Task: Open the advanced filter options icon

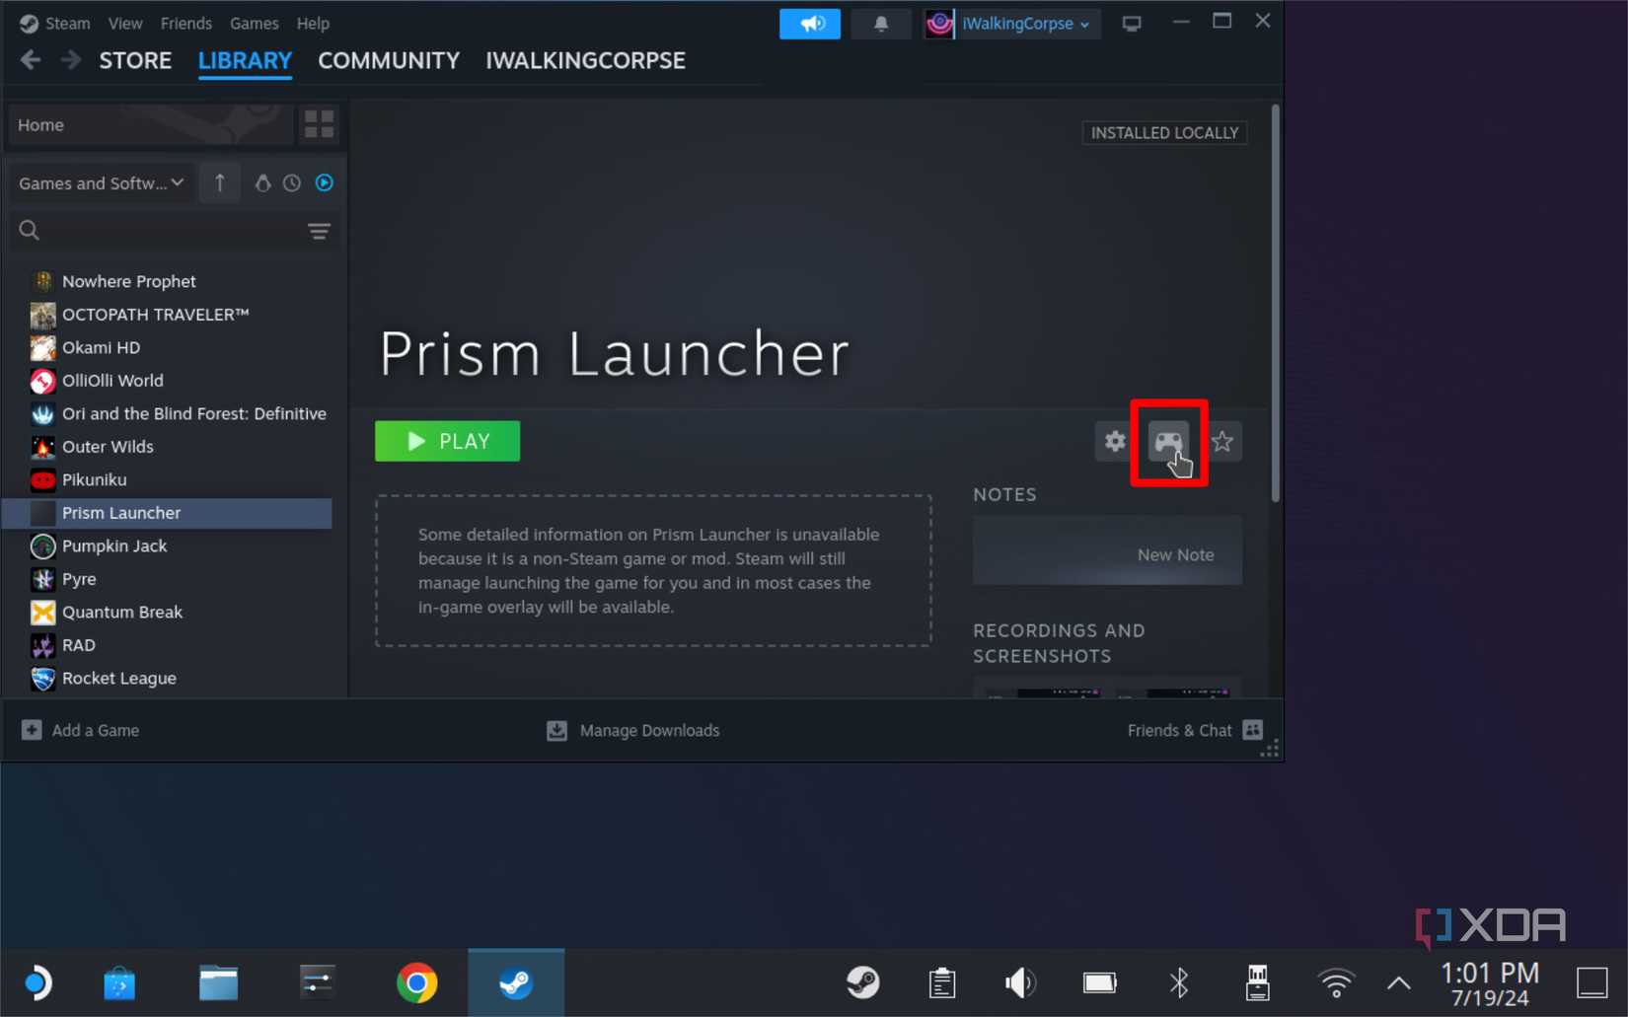Action: click(319, 231)
